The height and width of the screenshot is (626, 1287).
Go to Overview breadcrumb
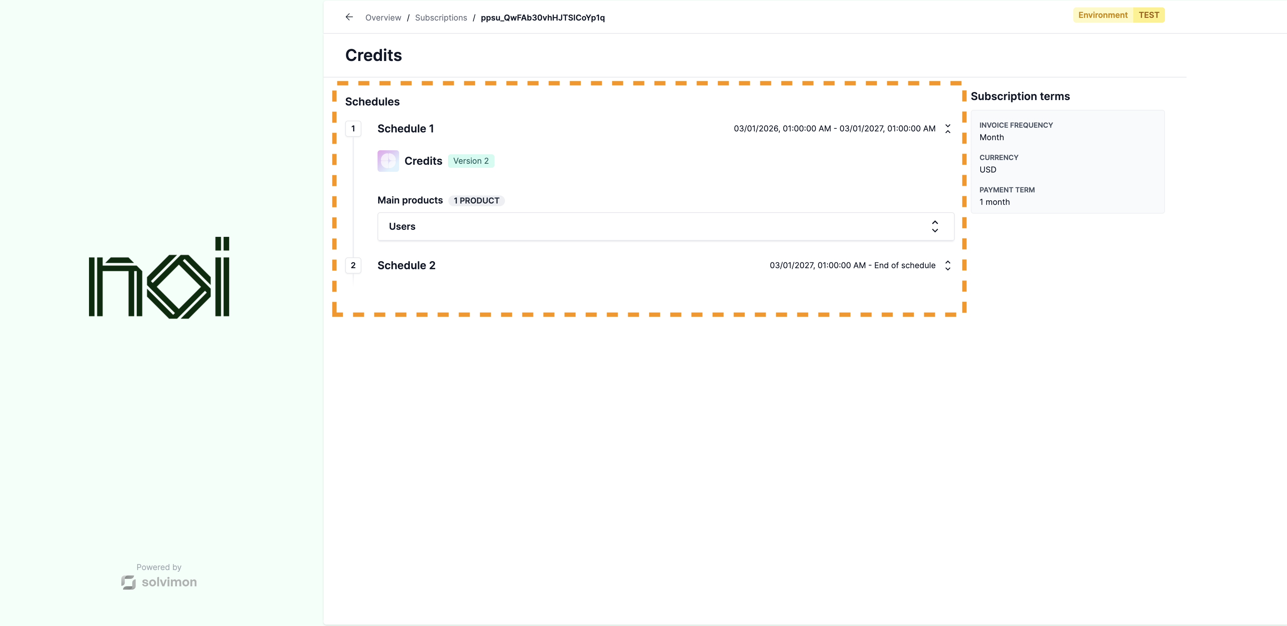click(x=383, y=18)
